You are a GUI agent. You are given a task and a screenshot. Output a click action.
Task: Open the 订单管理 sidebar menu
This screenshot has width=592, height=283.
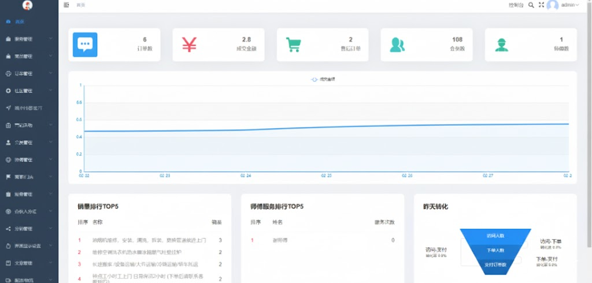(29, 73)
